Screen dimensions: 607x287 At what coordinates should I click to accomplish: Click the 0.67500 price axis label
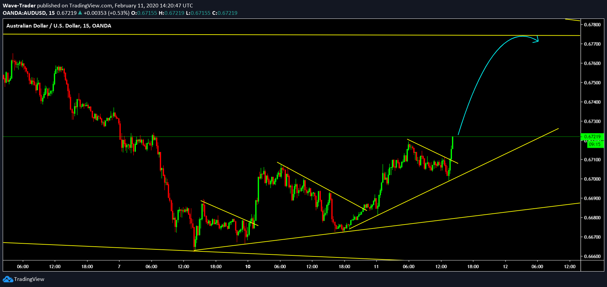point(592,83)
